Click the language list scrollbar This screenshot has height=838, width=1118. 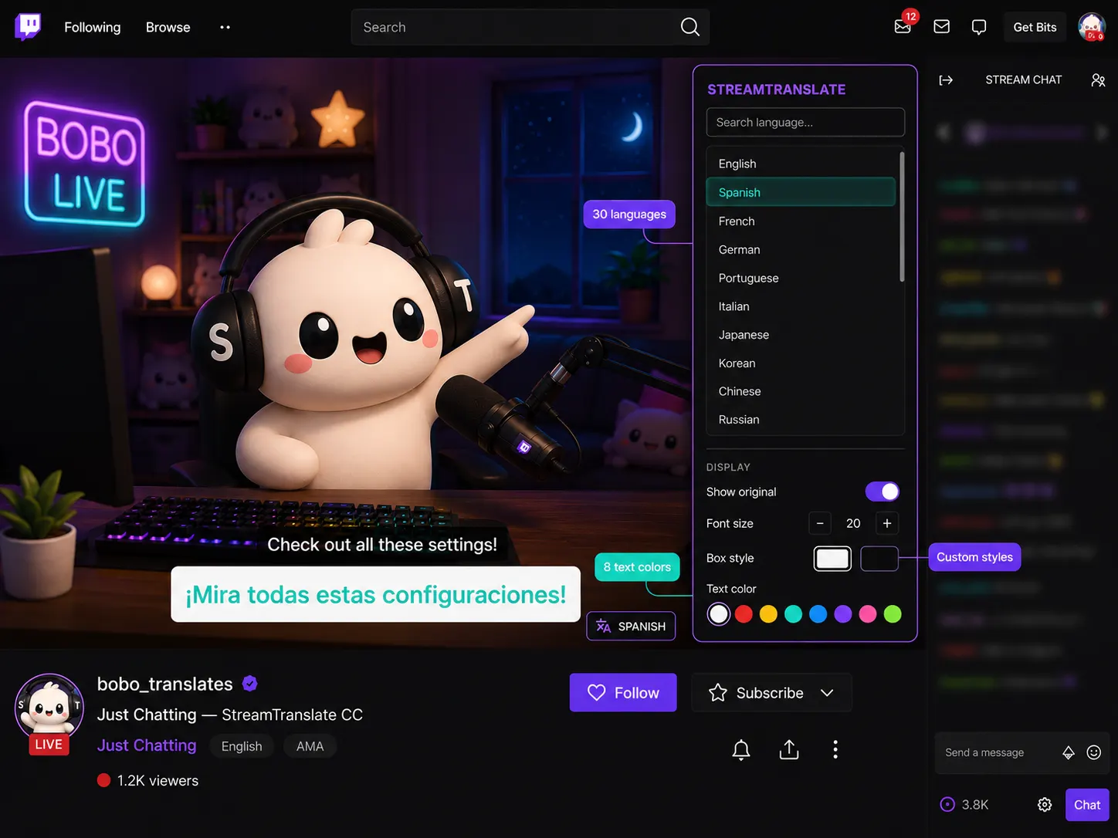(x=902, y=217)
